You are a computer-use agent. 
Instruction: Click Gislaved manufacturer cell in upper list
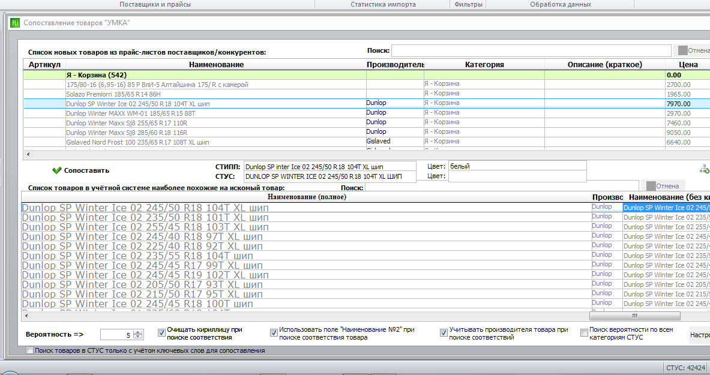coord(395,142)
